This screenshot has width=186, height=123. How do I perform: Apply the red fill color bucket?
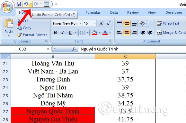pyautogui.click(x=94, y=33)
